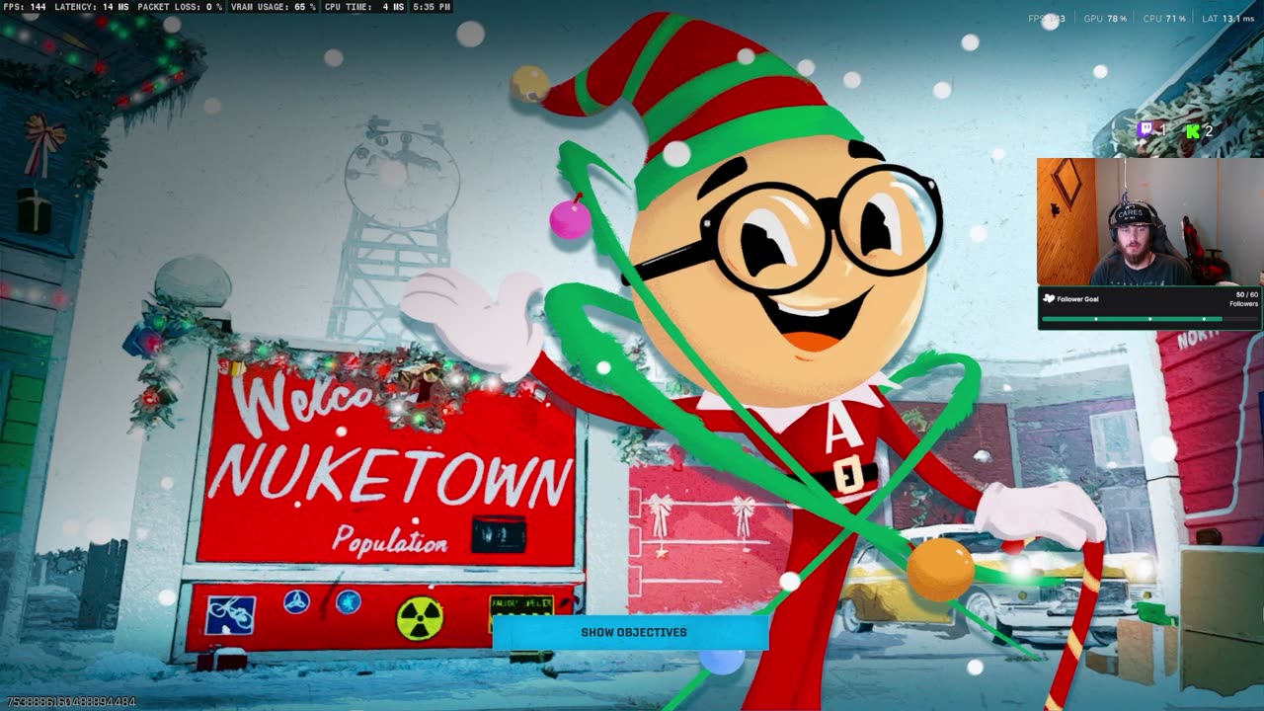Click the "50 / 60 Followers" count
This screenshot has height=711, width=1264.
coord(1244,299)
